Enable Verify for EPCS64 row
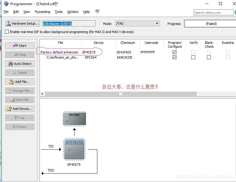The image size is (236, 182). [x=193, y=57]
